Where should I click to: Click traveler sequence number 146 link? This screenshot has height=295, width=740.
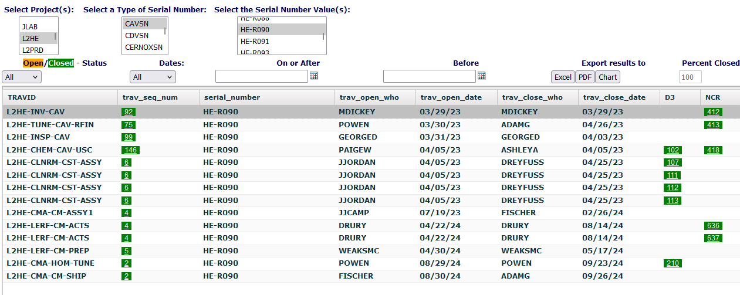point(130,150)
